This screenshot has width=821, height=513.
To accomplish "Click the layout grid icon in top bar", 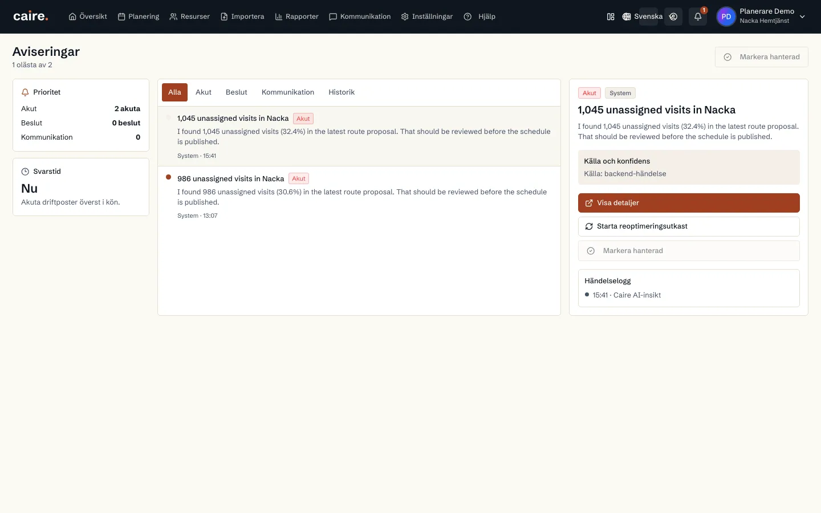I will (611, 17).
